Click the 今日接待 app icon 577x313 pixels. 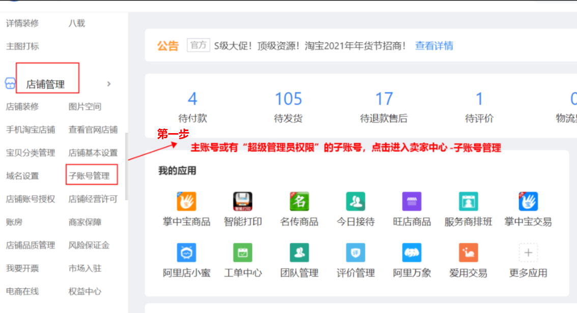tap(355, 202)
